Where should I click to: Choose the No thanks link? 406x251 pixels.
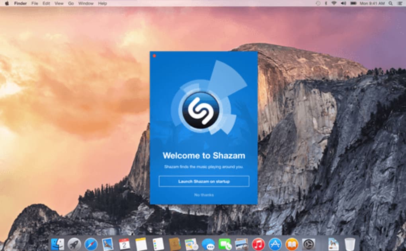click(x=204, y=195)
